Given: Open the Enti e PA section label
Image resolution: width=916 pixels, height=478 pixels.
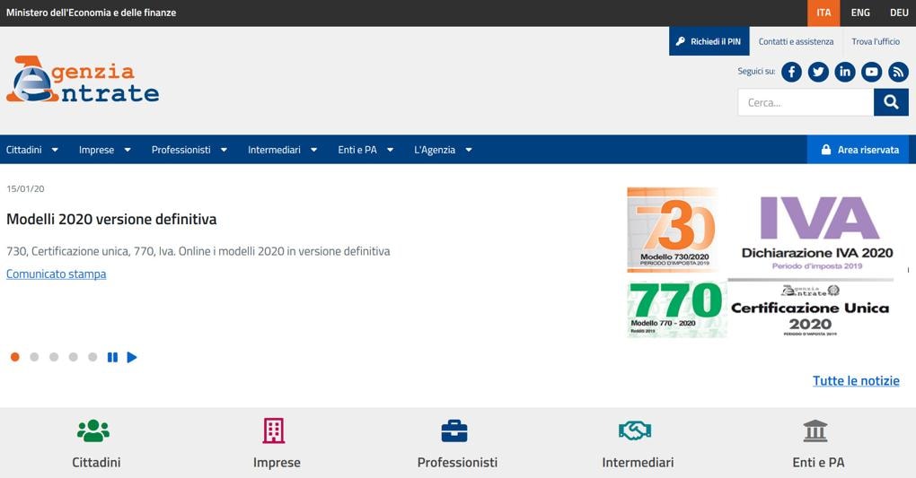Looking at the screenshot, I should 818,462.
